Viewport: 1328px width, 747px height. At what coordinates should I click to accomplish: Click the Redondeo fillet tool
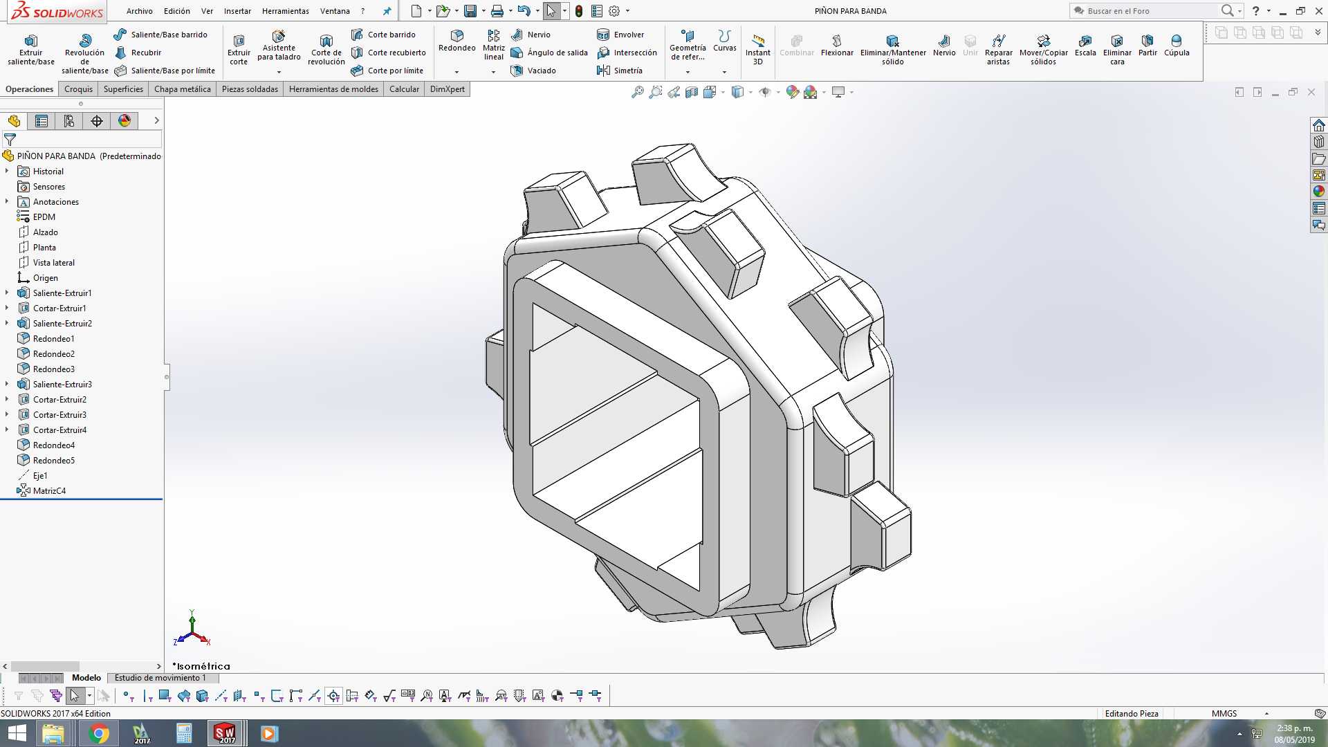pyautogui.click(x=456, y=41)
